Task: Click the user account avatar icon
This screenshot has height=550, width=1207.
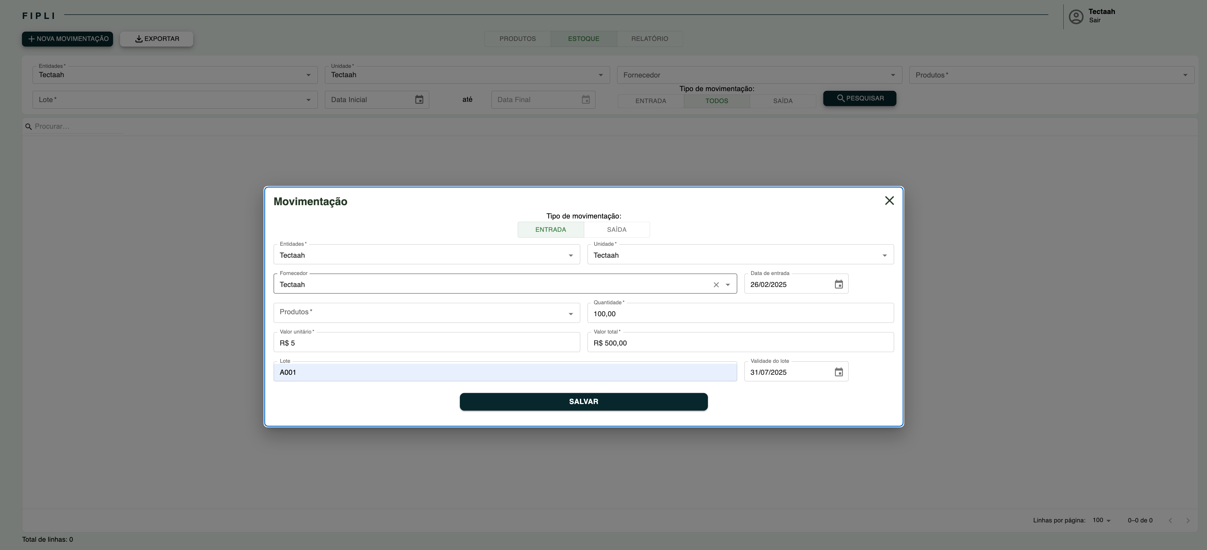Action: point(1076,17)
